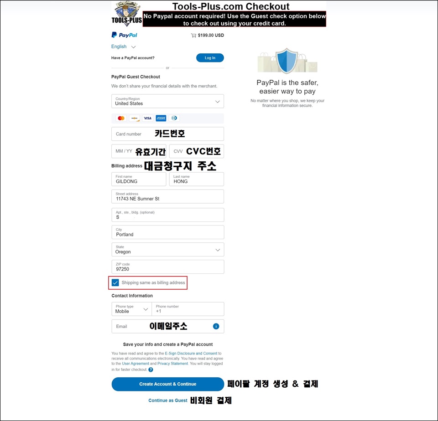Image resolution: width=438 pixels, height=421 pixels.
Task: Click the Tools-Plus logo
Action: 126,14
